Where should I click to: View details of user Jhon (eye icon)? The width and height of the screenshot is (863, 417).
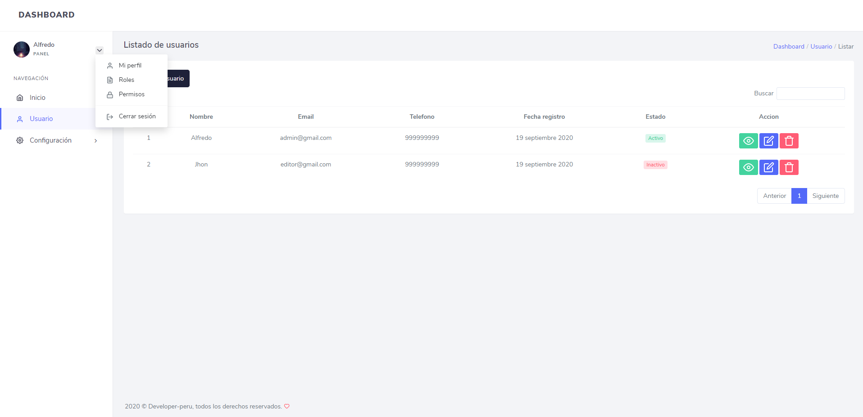coord(748,167)
